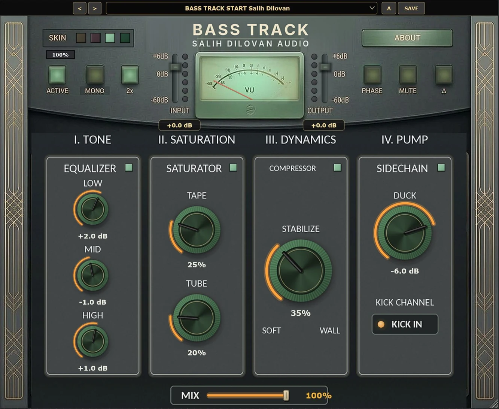Click the 35% STABILIZE value
The image size is (499, 409).
point(301,313)
